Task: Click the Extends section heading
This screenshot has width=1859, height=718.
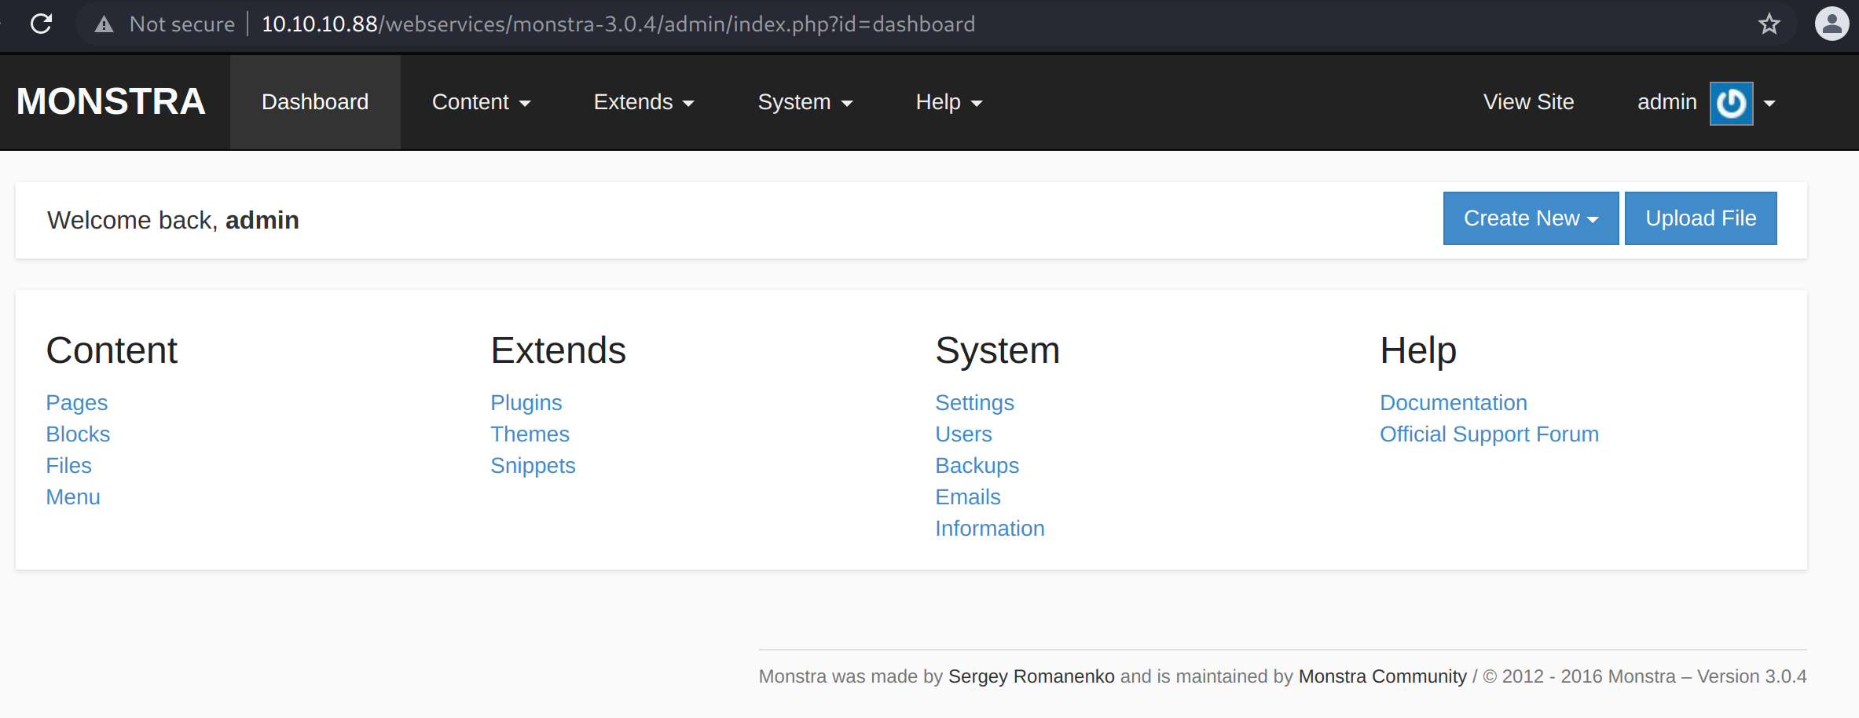Action: pyautogui.click(x=559, y=350)
